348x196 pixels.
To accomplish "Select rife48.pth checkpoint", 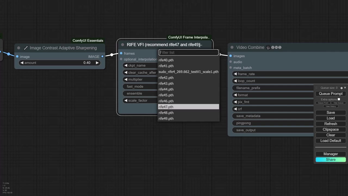I will pyautogui.click(x=188, y=113).
